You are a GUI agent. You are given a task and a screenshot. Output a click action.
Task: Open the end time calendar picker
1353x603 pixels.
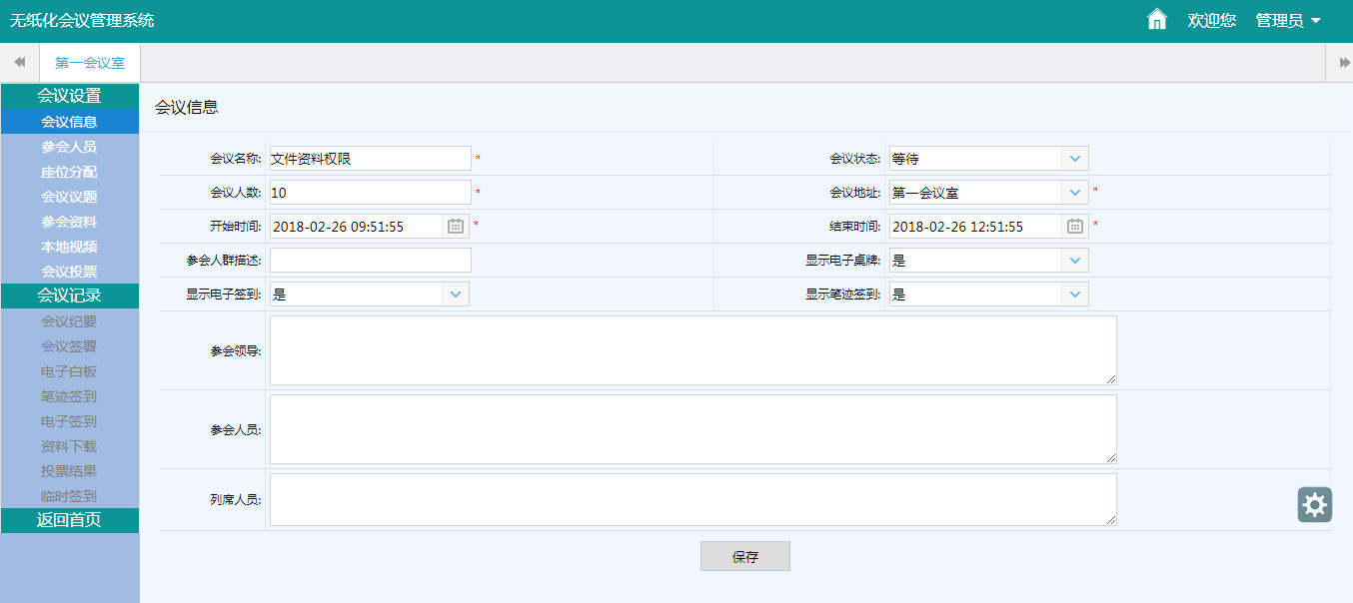point(1075,227)
